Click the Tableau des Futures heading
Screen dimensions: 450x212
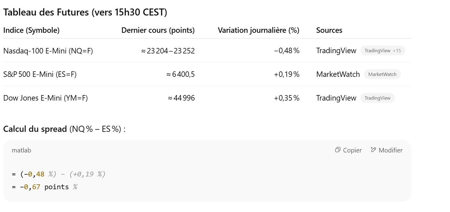tap(85, 12)
